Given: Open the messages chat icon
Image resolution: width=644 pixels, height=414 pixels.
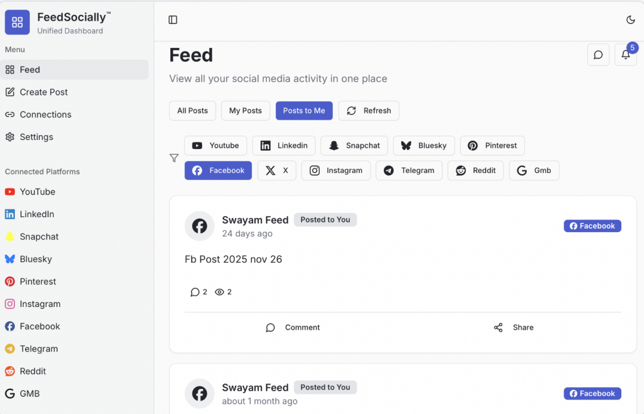Looking at the screenshot, I should (x=598, y=55).
